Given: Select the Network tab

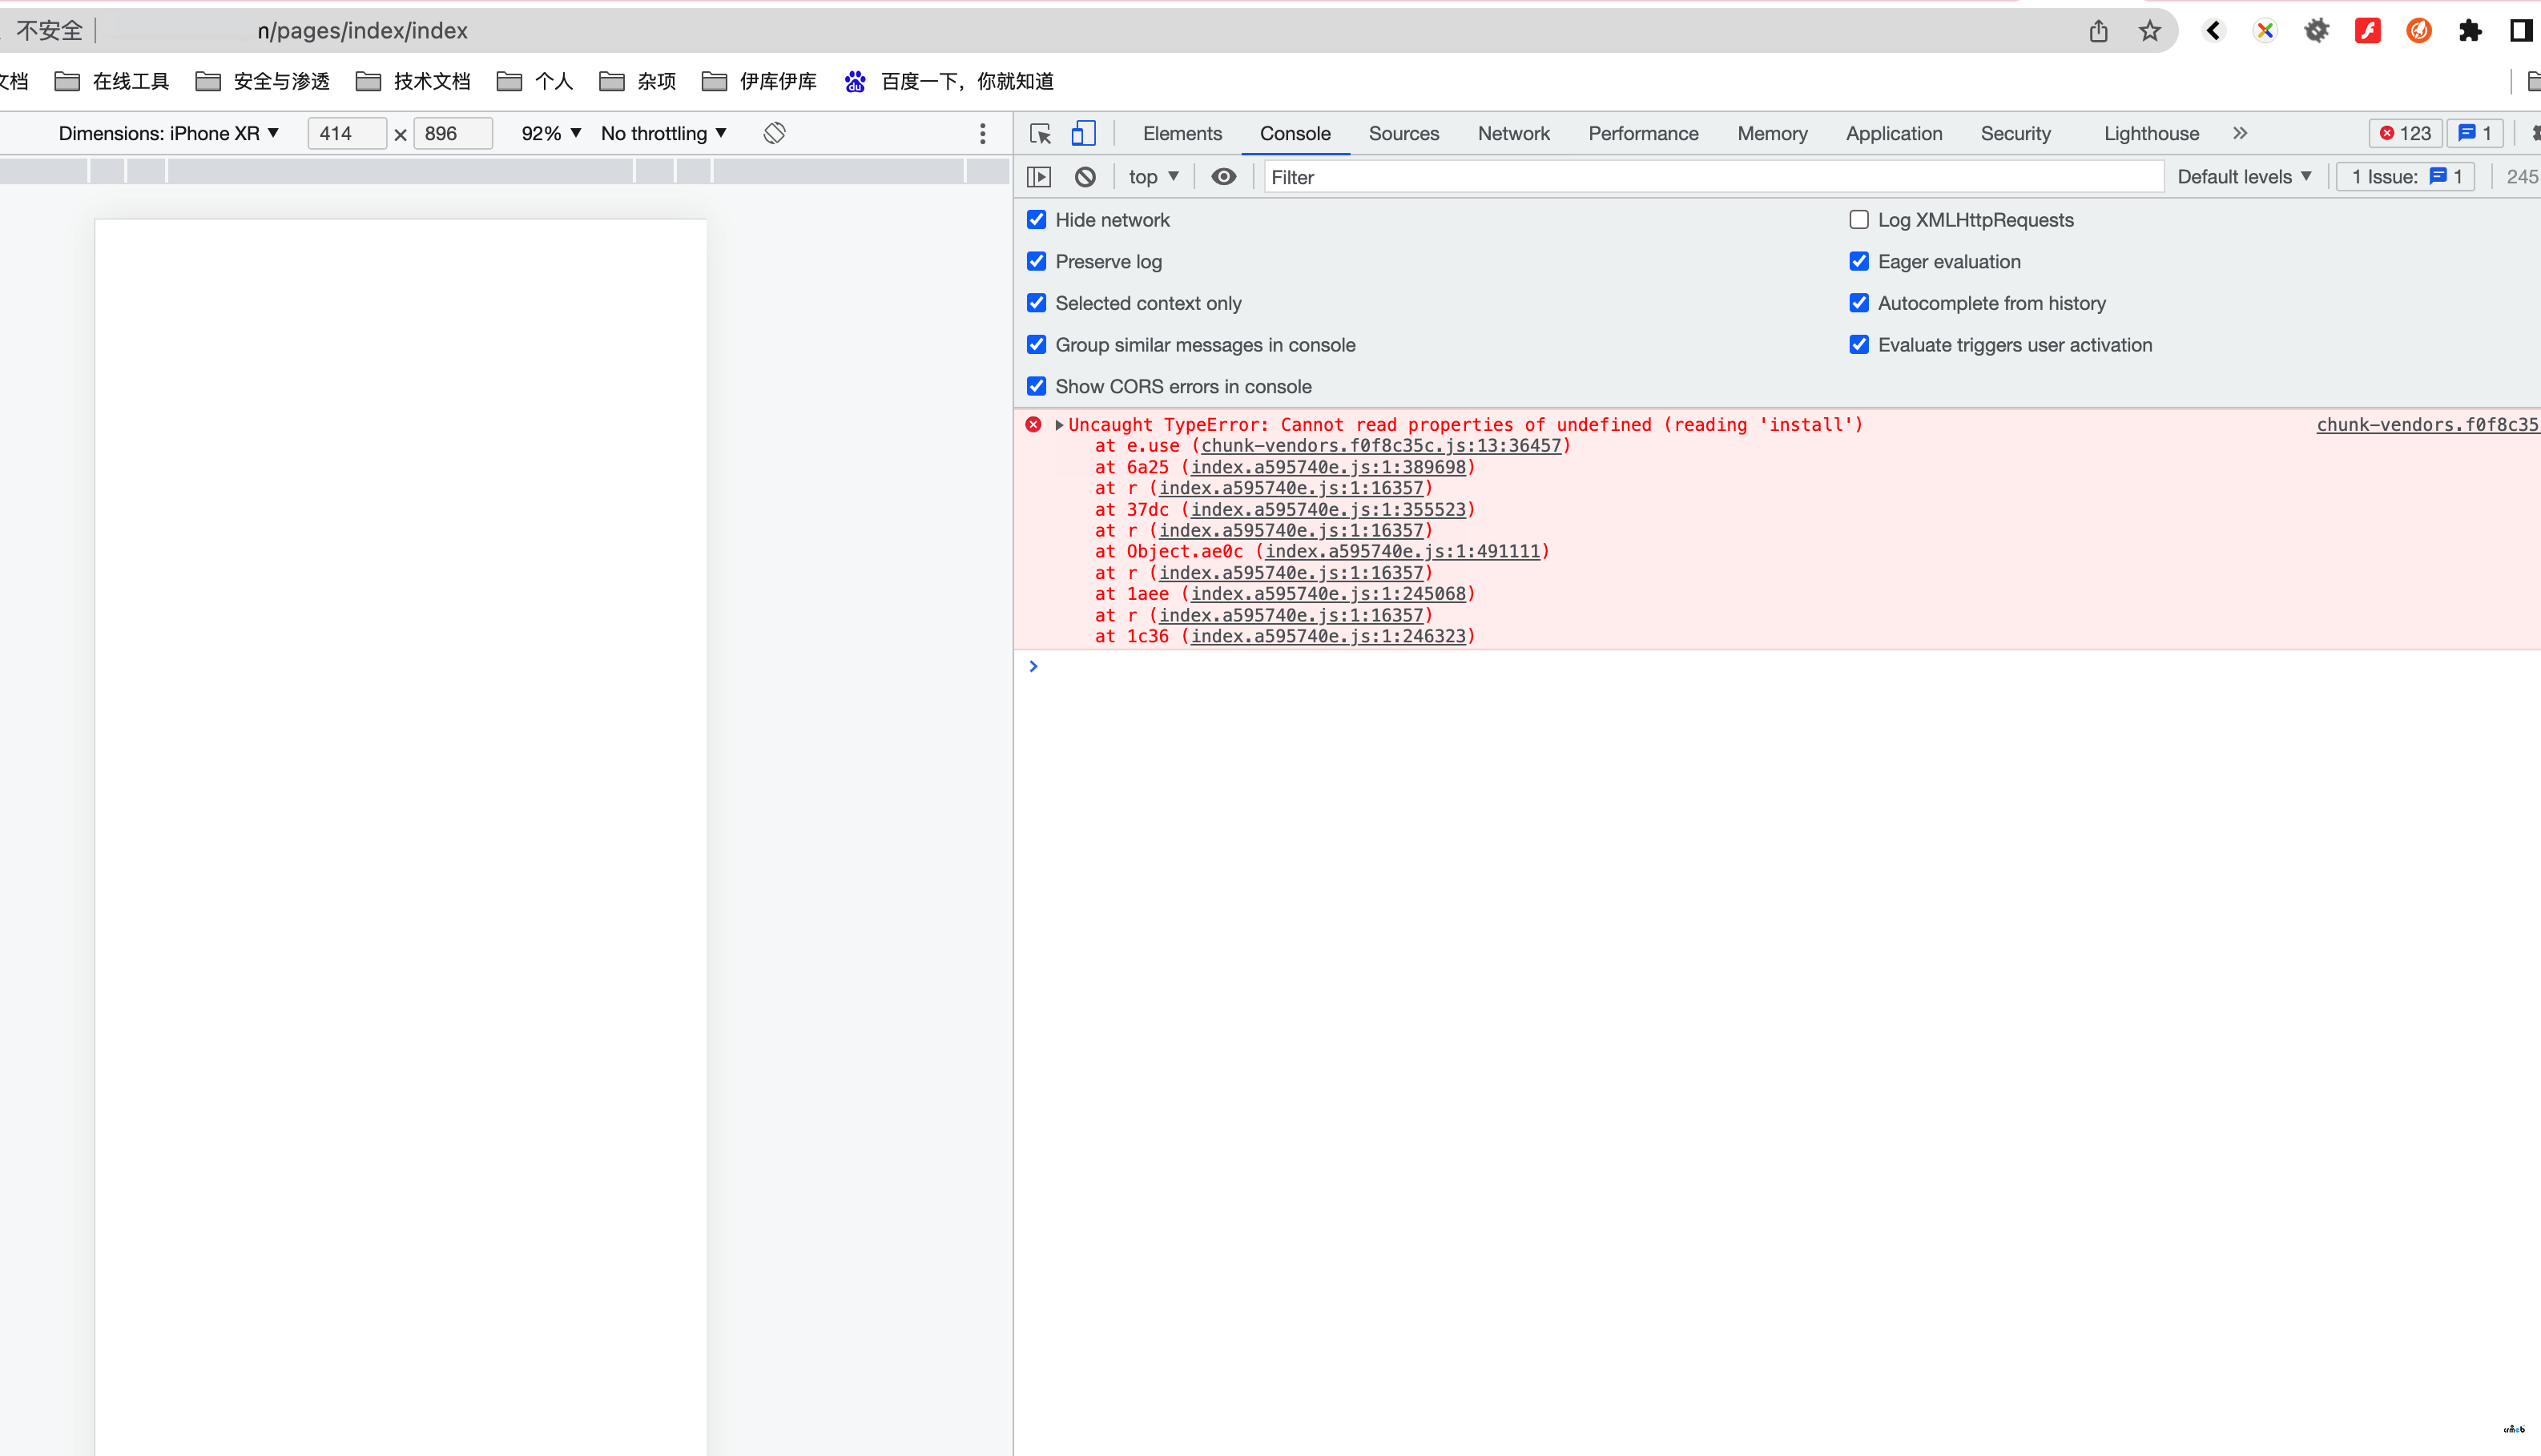Looking at the screenshot, I should point(1512,133).
